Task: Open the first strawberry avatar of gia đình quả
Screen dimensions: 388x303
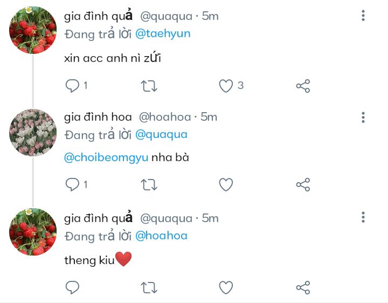Action: tap(33, 30)
